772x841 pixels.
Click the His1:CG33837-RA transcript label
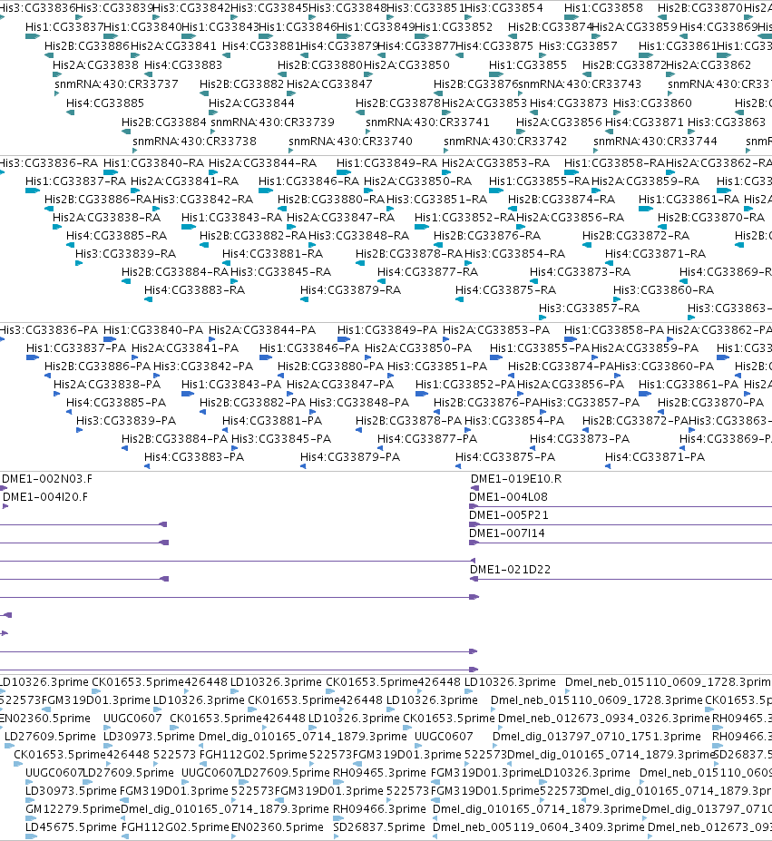[75, 181]
